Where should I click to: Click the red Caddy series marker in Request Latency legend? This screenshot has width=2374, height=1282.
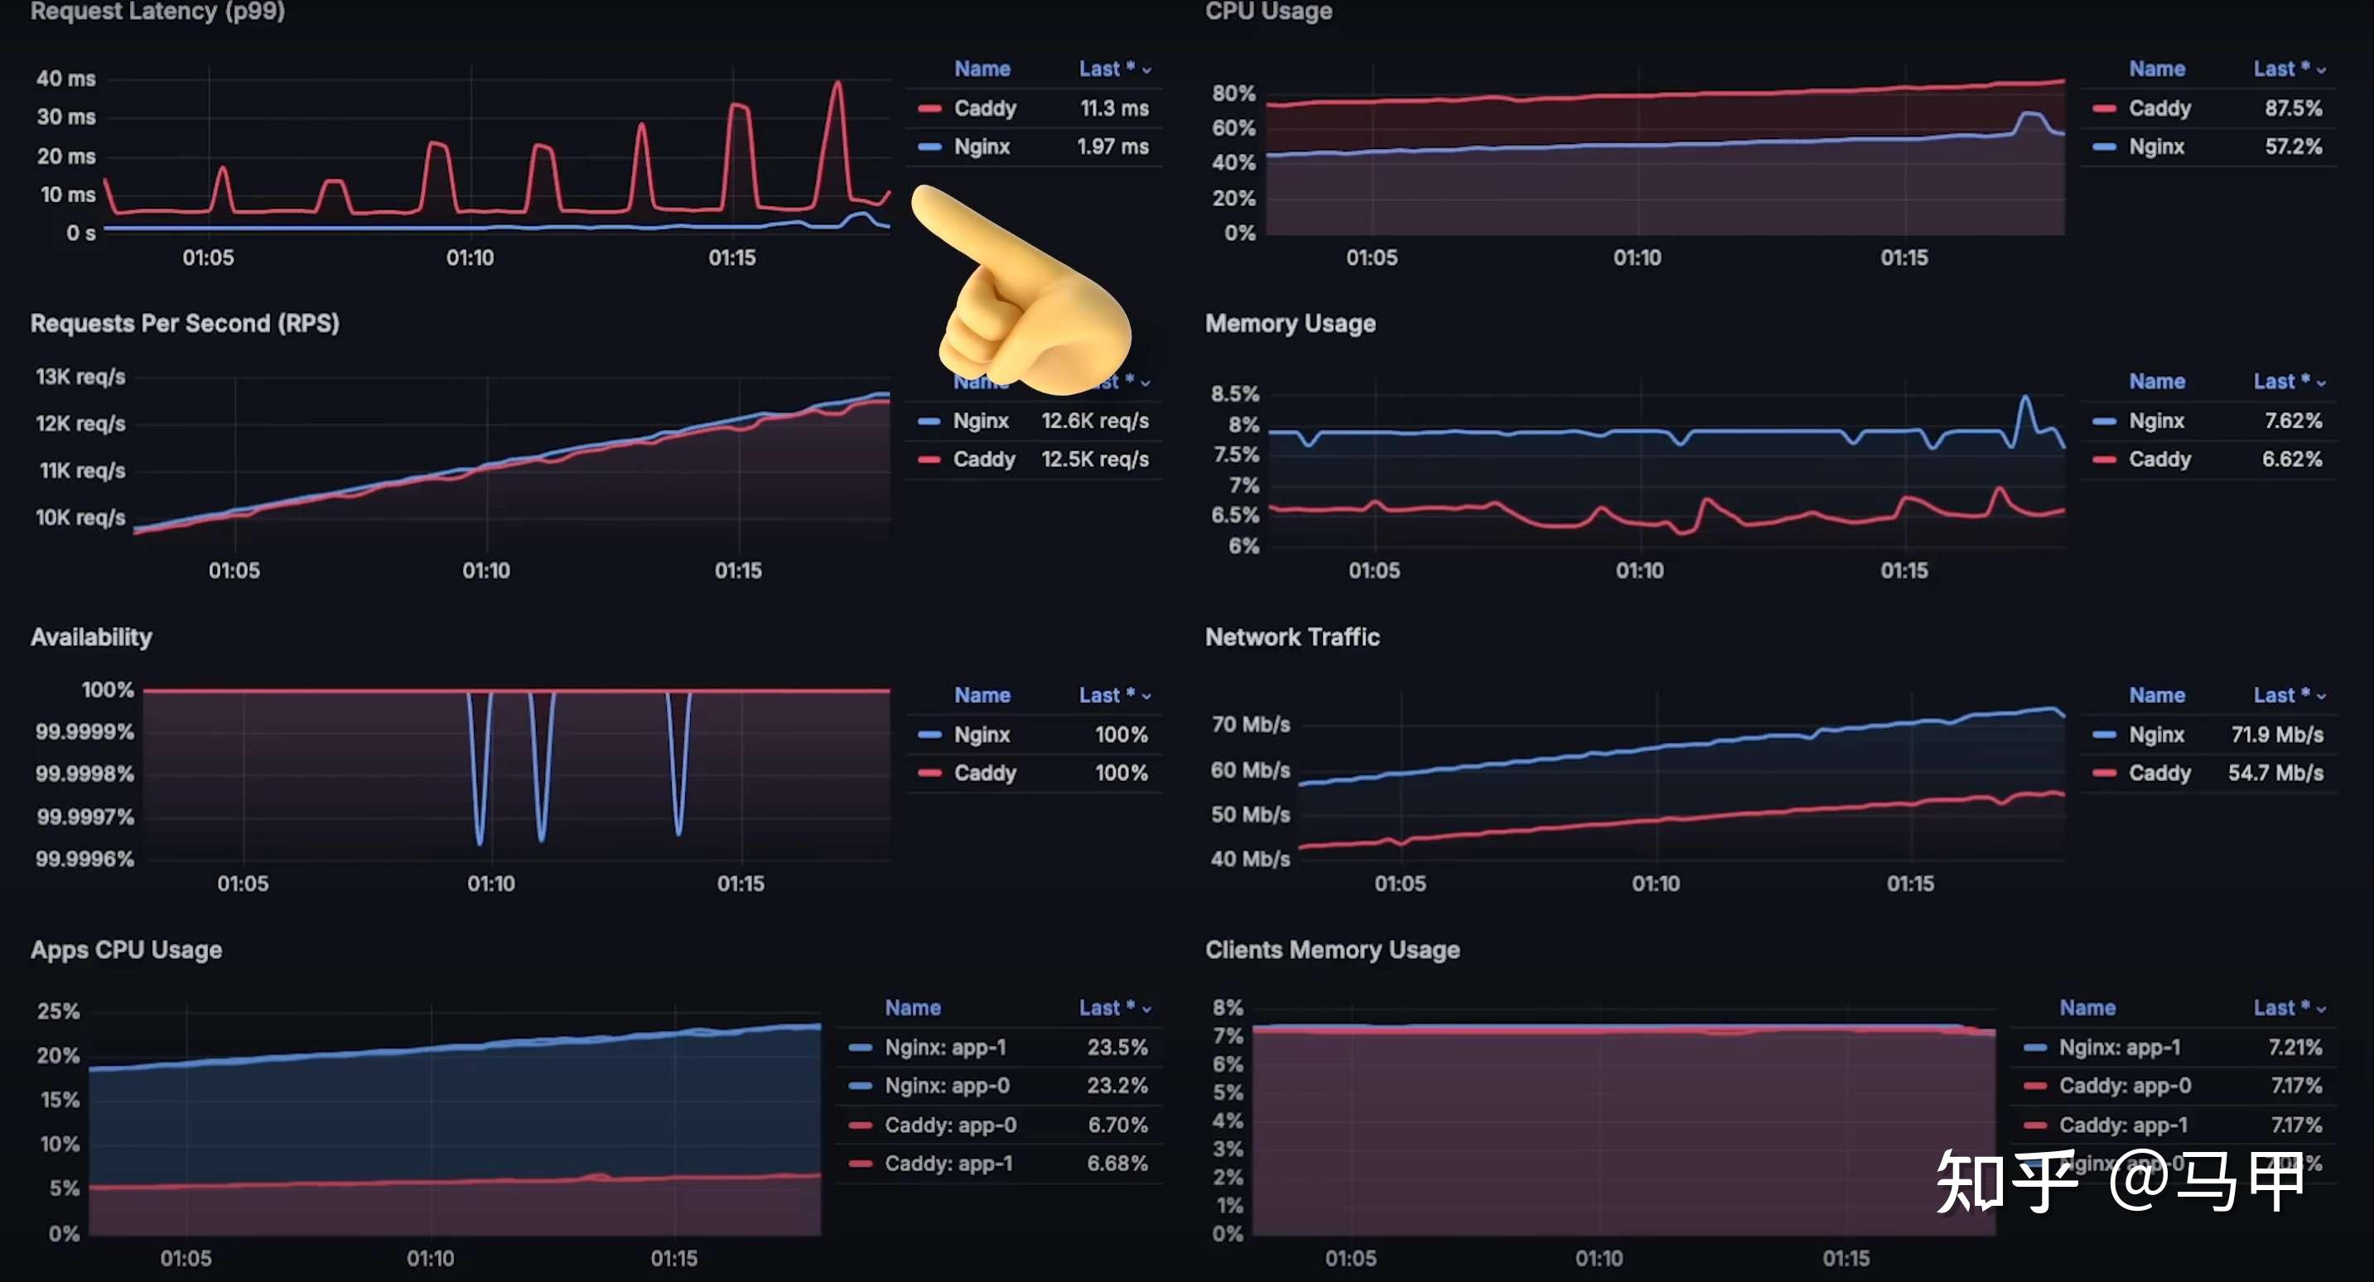pos(931,108)
